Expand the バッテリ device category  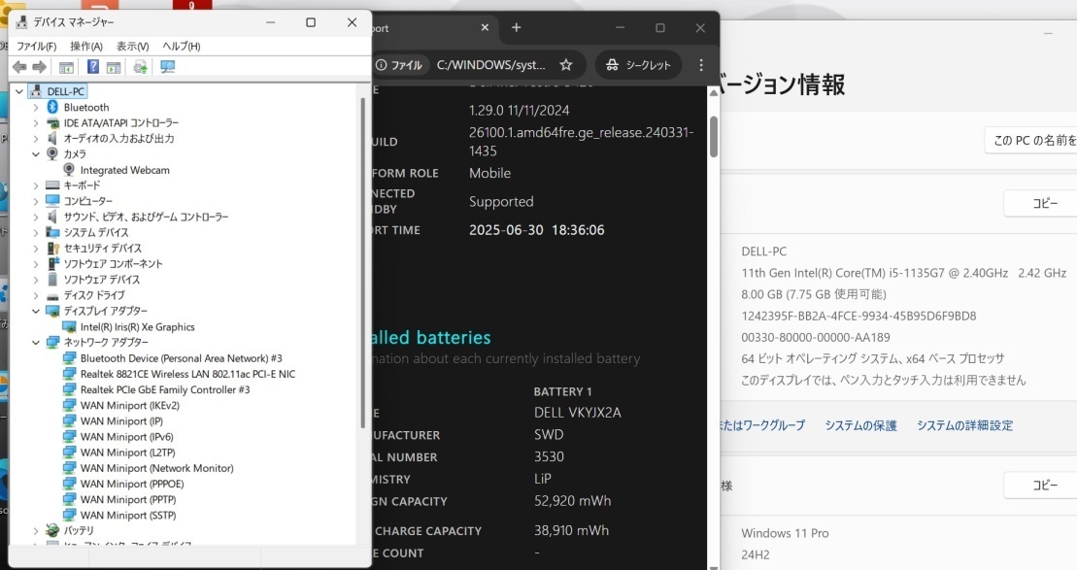(x=36, y=530)
